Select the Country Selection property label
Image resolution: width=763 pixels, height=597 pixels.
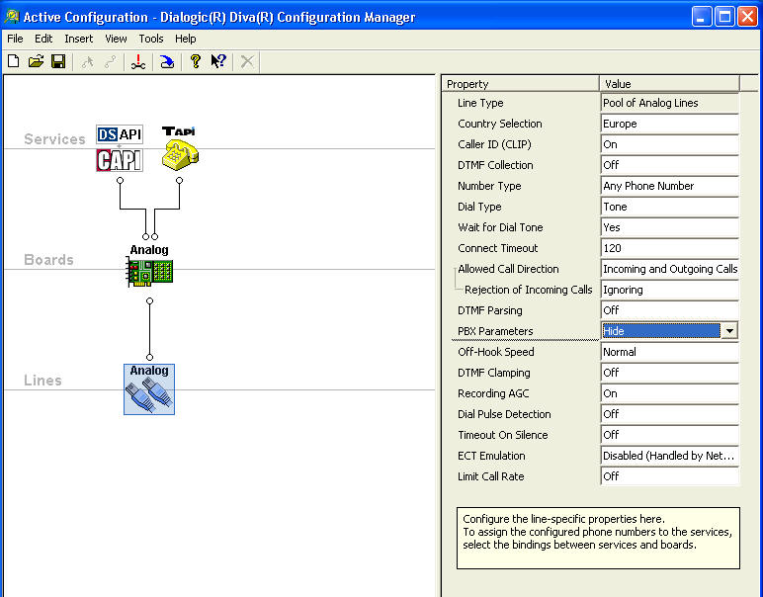coord(500,124)
